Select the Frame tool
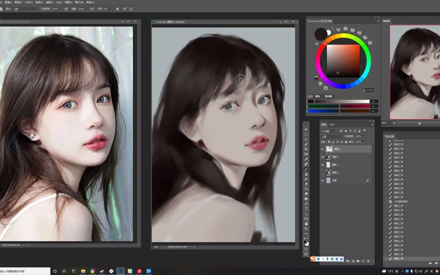 pos(306,154)
